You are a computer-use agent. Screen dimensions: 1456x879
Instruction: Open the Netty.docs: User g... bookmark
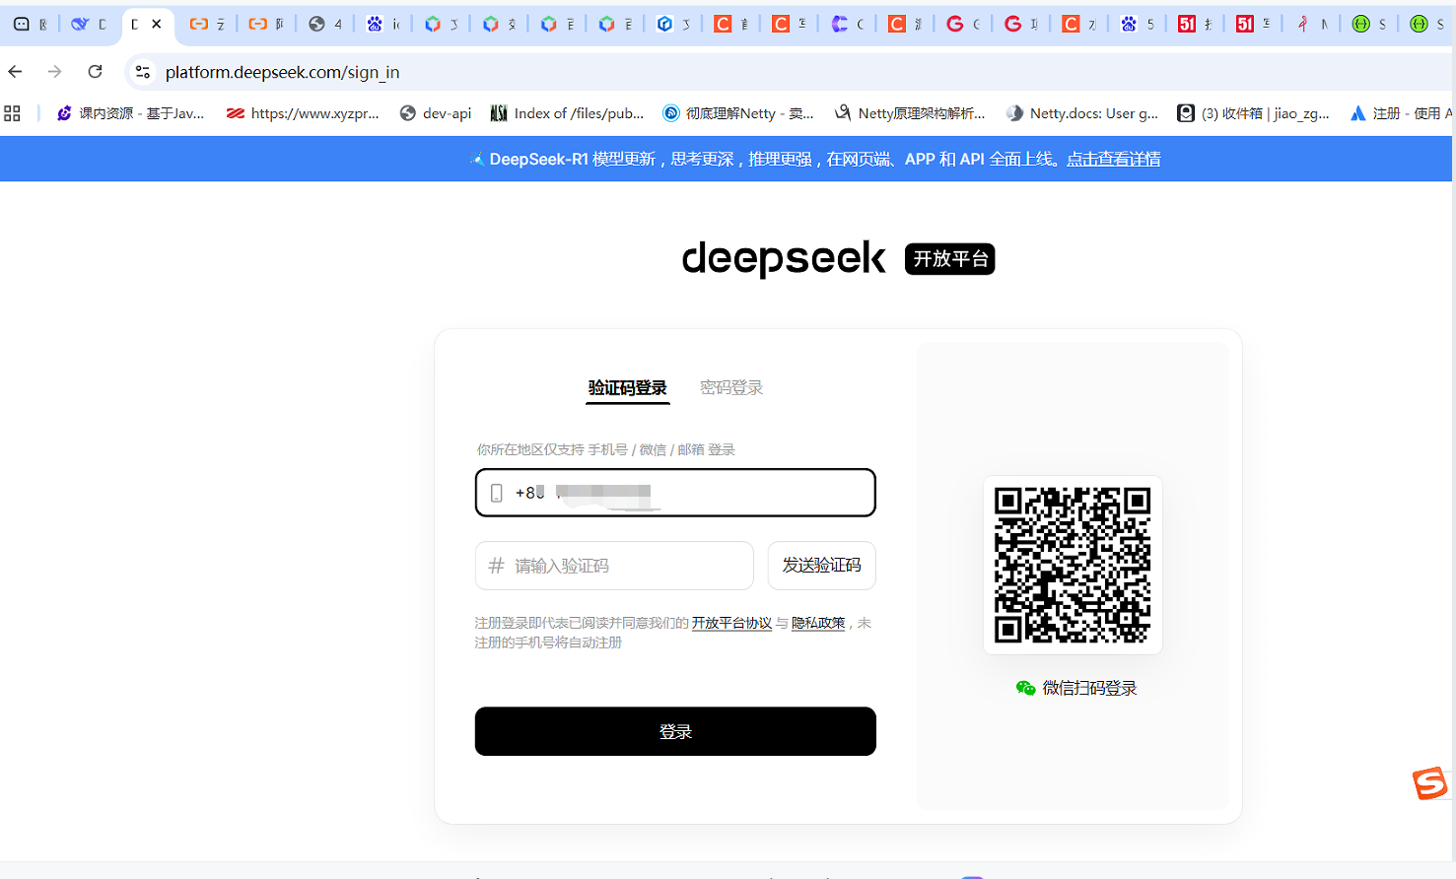(x=1082, y=113)
